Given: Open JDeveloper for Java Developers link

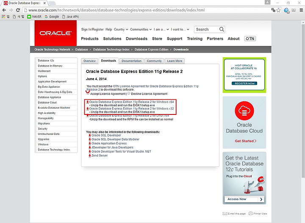Looking at the screenshot, I should pyautogui.click(x=112, y=148).
